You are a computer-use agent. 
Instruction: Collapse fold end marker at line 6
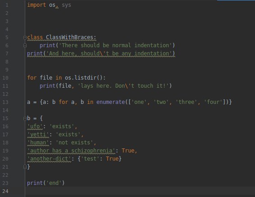point(25,45)
